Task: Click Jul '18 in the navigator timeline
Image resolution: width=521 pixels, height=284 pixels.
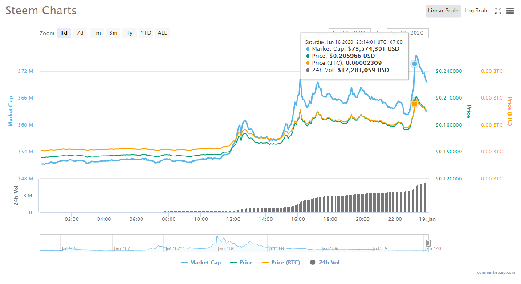Action: coord(276,248)
